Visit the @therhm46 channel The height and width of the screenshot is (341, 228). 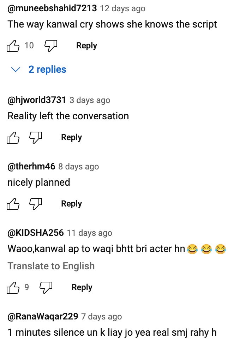click(x=31, y=167)
